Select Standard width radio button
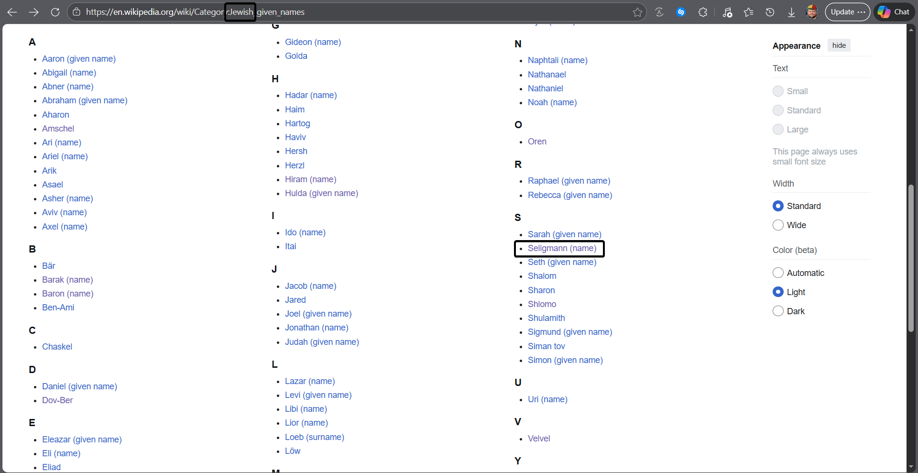This screenshot has height=473, width=918. [x=778, y=206]
